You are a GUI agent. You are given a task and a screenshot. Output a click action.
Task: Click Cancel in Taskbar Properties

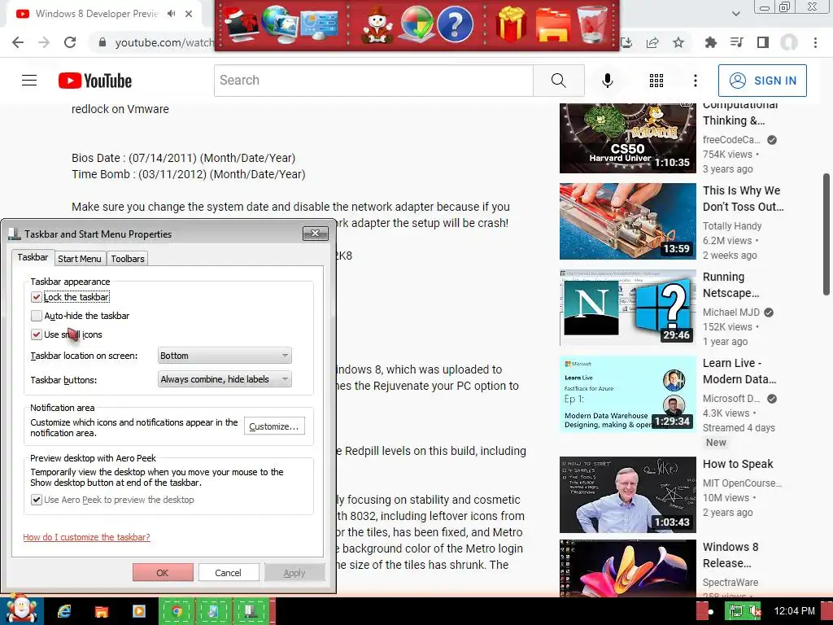pyautogui.click(x=228, y=572)
